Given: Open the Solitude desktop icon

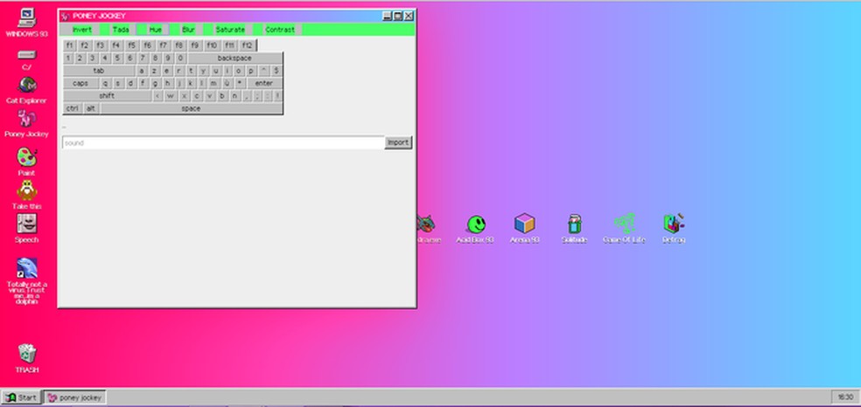Looking at the screenshot, I should click(574, 229).
